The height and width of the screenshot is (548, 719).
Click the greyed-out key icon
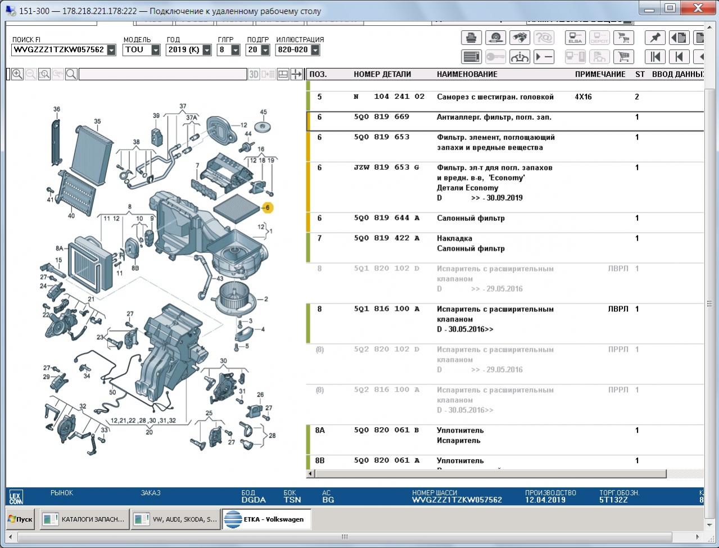495,57
